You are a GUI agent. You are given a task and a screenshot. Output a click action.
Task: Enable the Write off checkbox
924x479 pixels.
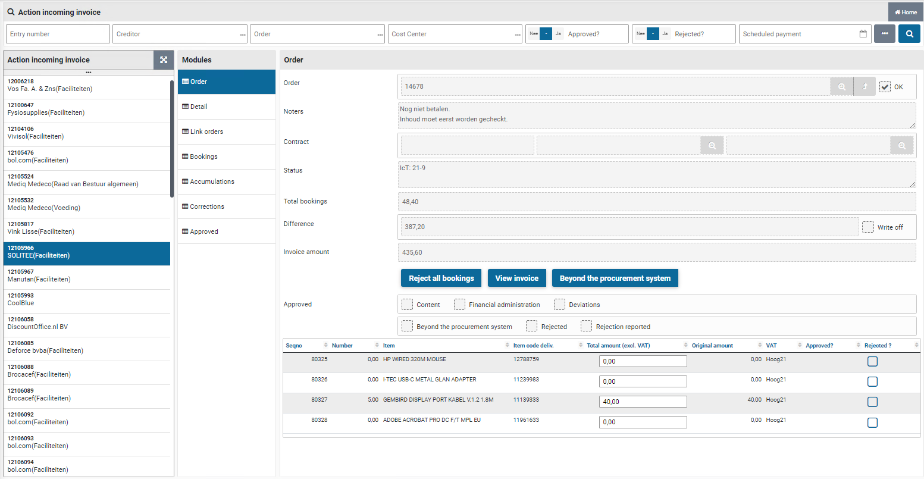(868, 227)
